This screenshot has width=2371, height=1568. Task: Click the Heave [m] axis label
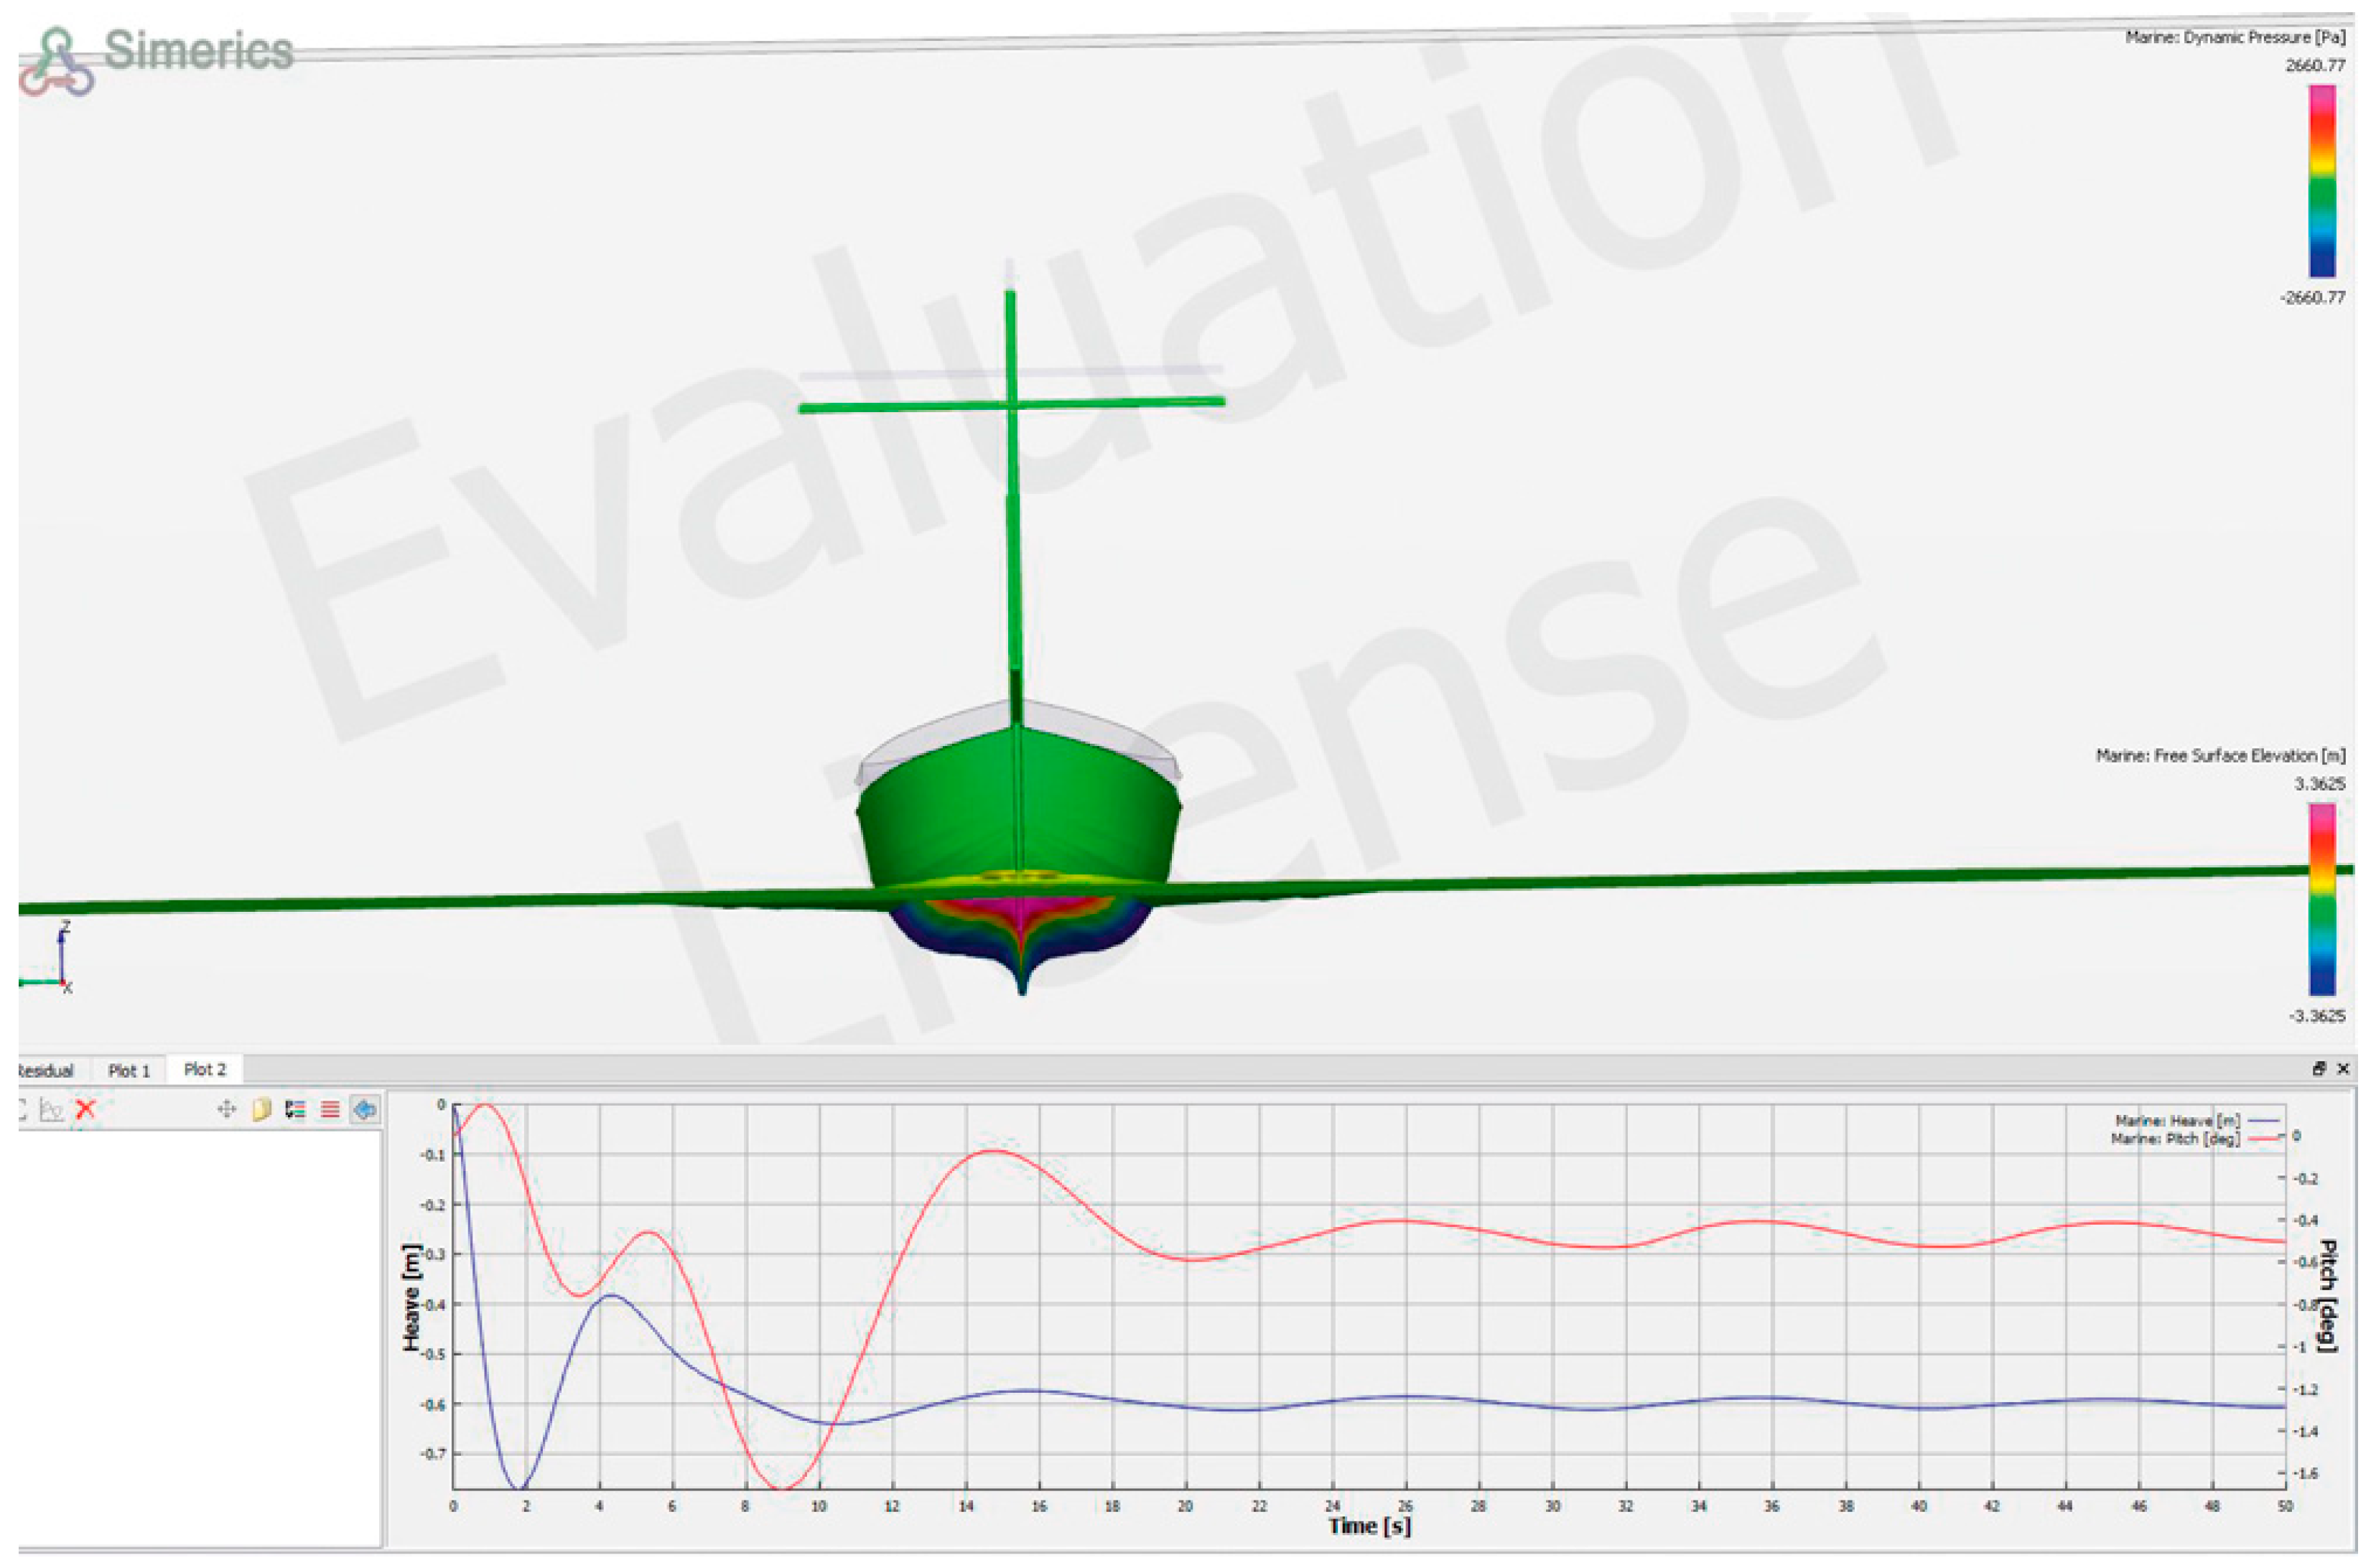[411, 1298]
